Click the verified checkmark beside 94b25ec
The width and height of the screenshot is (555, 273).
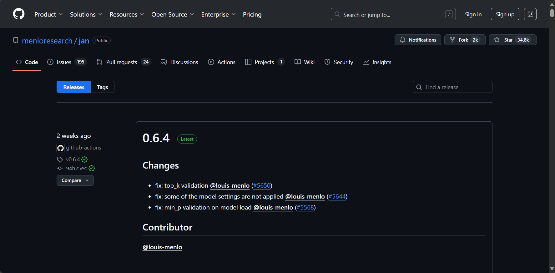(92, 168)
